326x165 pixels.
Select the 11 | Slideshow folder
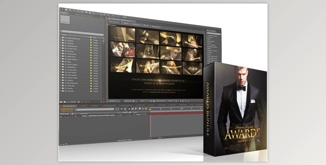[70, 67]
